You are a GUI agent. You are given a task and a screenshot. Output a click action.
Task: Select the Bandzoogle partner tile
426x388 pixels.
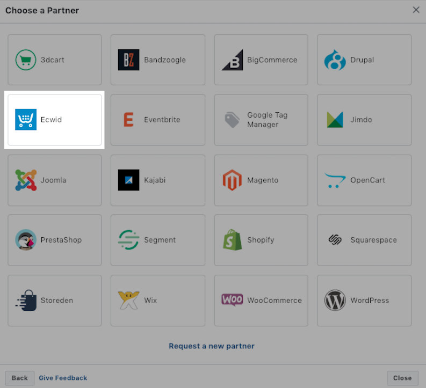158,60
